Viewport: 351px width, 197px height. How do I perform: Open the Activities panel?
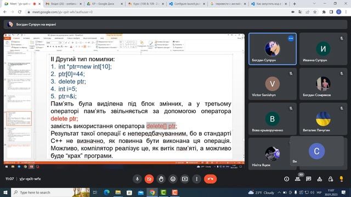[319, 179]
